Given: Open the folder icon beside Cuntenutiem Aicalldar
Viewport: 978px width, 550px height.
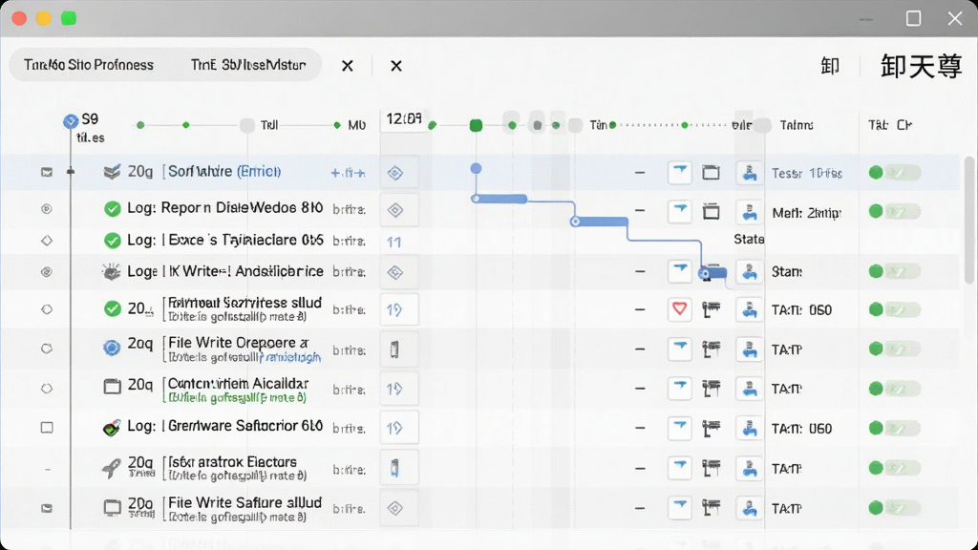Looking at the screenshot, I should [x=113, y=387].
